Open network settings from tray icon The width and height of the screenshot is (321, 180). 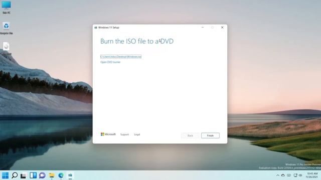(x=295, y=175)
